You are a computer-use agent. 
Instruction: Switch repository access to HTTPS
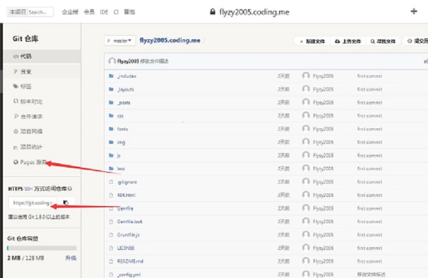pos(15,189)
